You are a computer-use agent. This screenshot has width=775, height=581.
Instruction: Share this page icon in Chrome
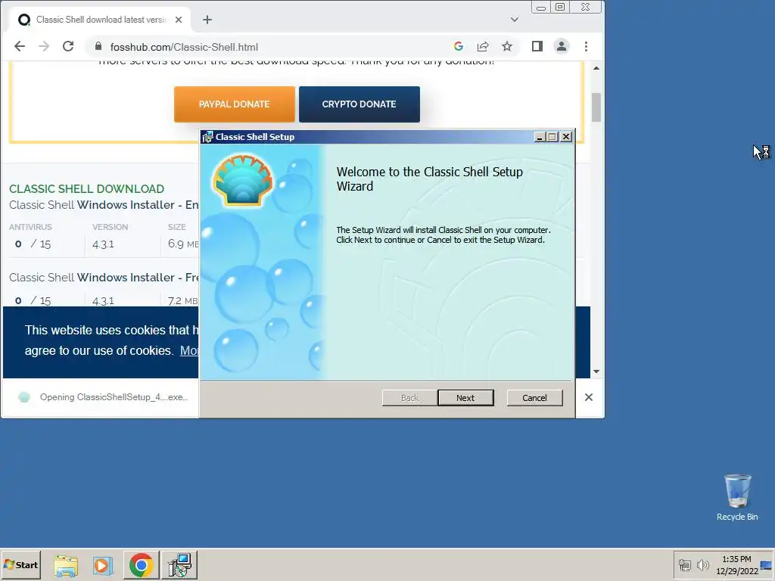click(483, 46)
